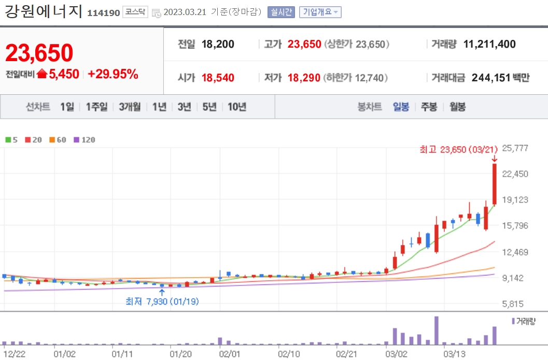
Task: Select the 1년 line chart tab
Action: [x=159, y=107]
